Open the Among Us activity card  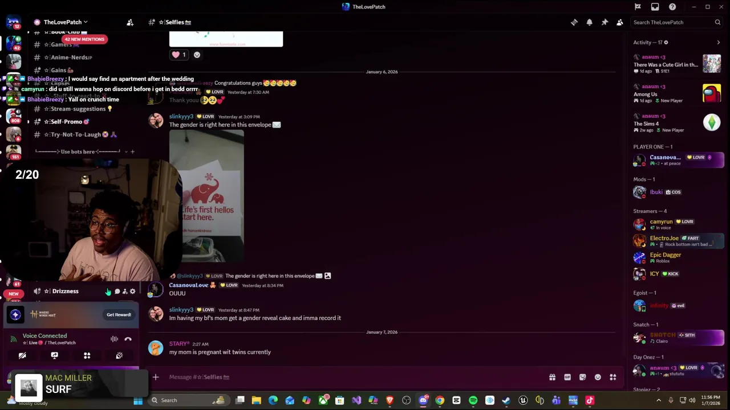click(678, 93)
